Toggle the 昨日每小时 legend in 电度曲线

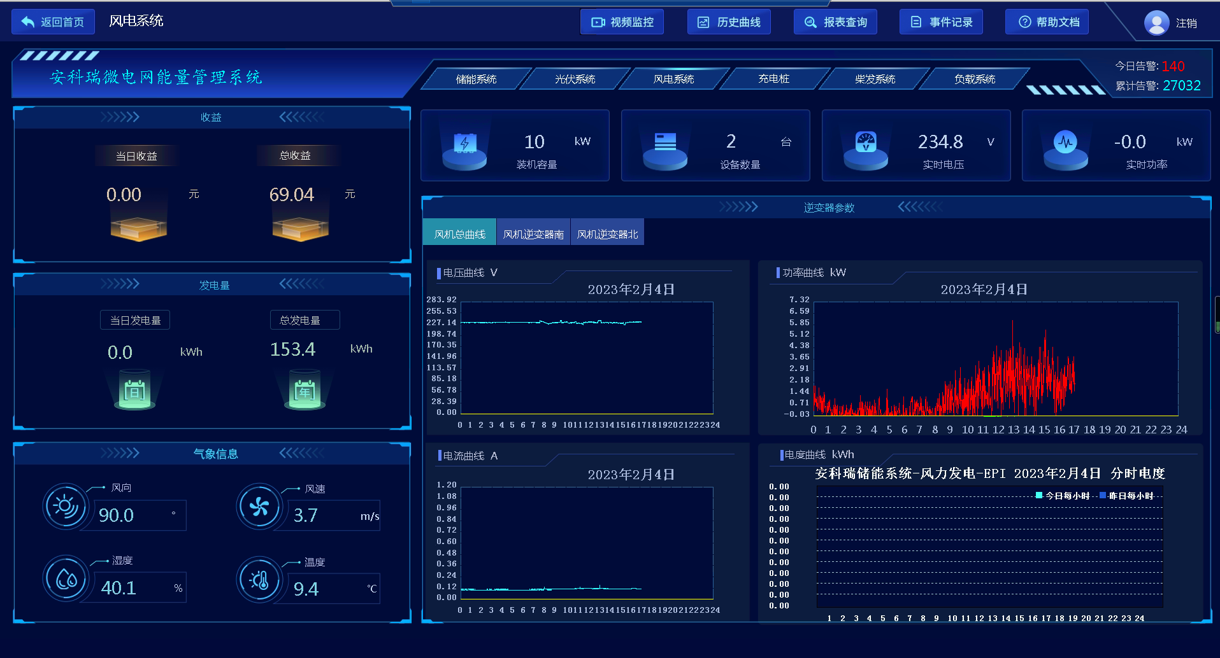point(1131,495)
